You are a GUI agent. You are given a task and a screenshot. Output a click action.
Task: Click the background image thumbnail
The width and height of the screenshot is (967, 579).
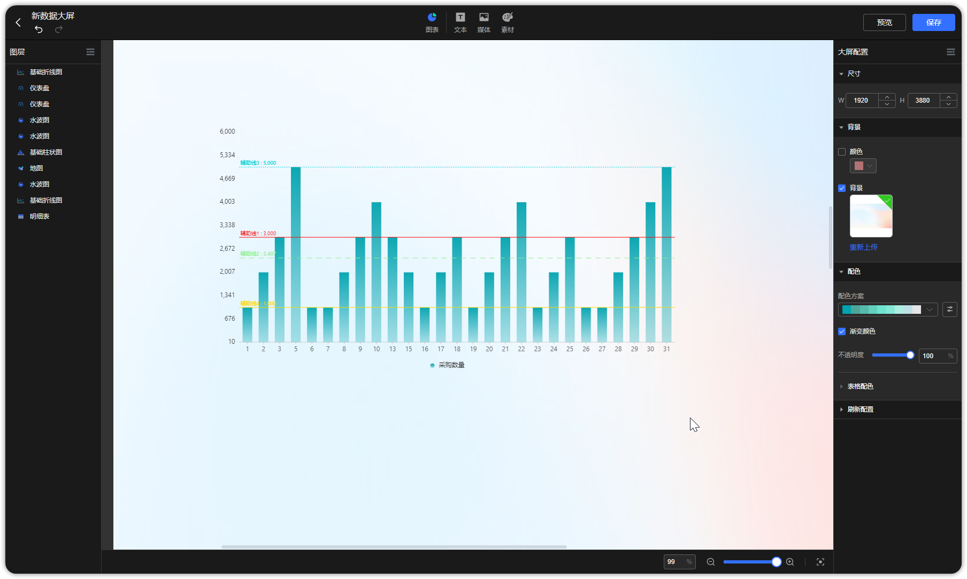(x=871, y=216)
